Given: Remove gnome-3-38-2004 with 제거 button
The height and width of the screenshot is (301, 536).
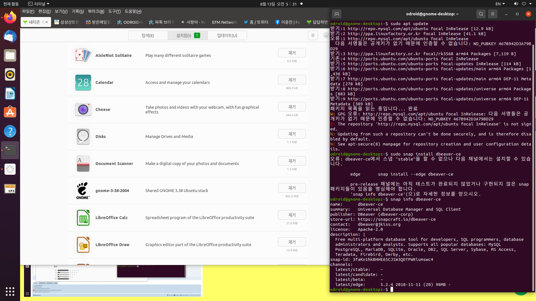Looking at the screenshot, I should pos(292,188).
